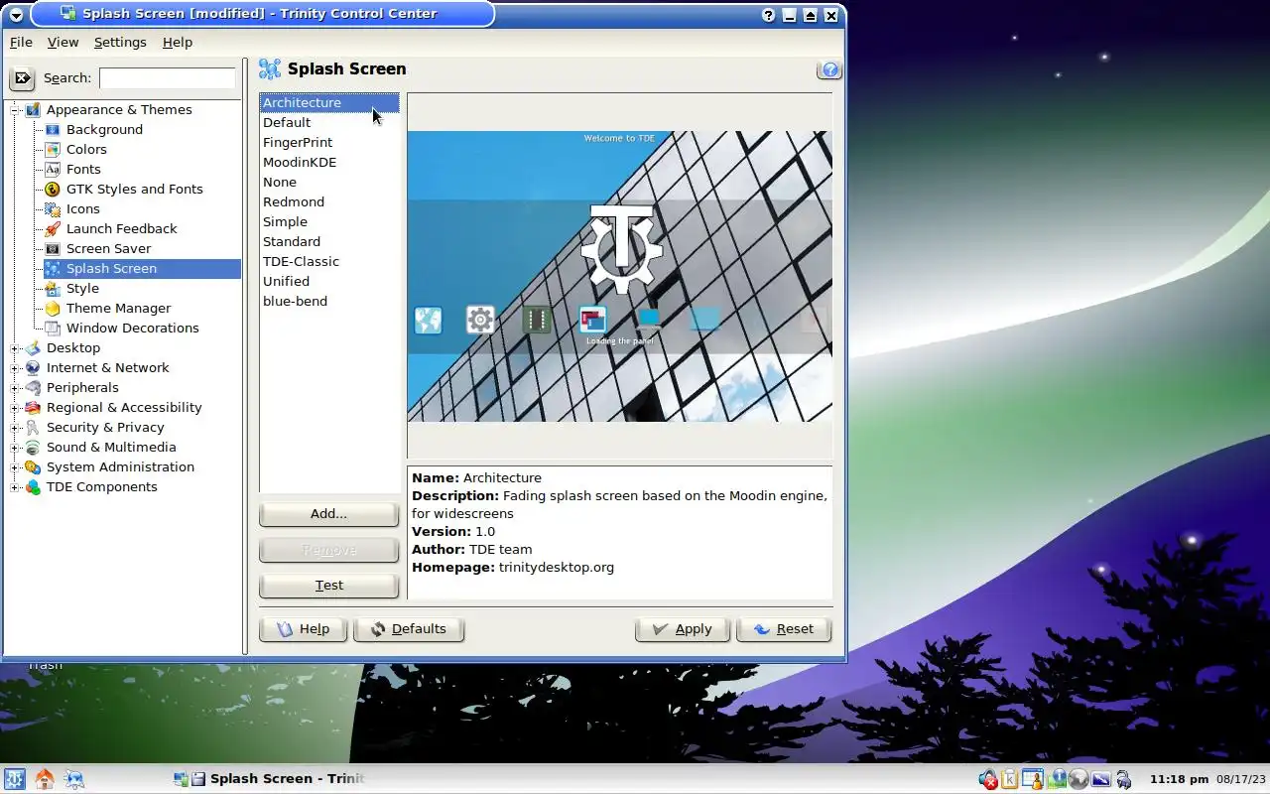Expand the Internet & Network category

15,368
